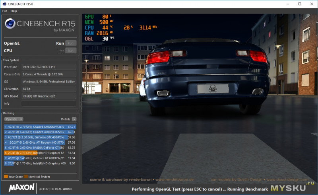Select ranking row 1 Quadro K4000M
The image size is (318, 195).
40,127
